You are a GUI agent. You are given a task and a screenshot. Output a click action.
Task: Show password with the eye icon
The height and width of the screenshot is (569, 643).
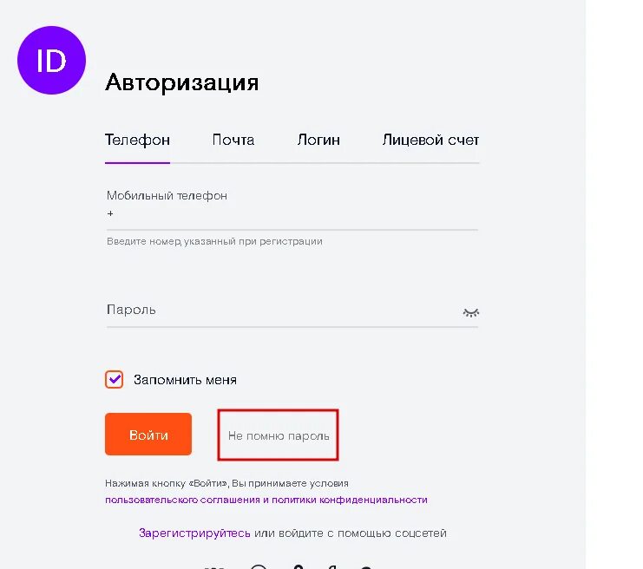(471, 313)
